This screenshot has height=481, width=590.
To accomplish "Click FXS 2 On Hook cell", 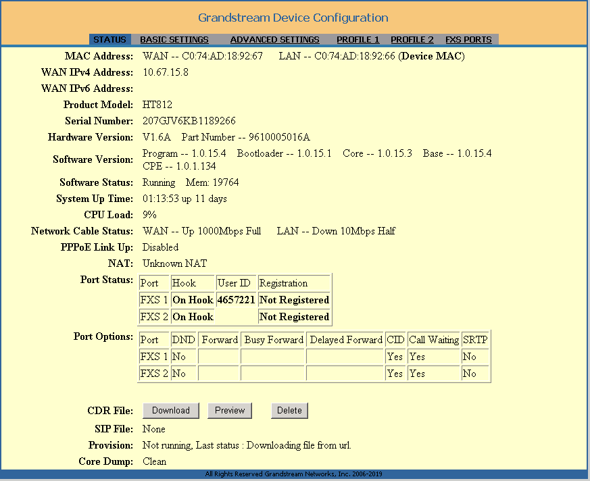I will point(193,317).
